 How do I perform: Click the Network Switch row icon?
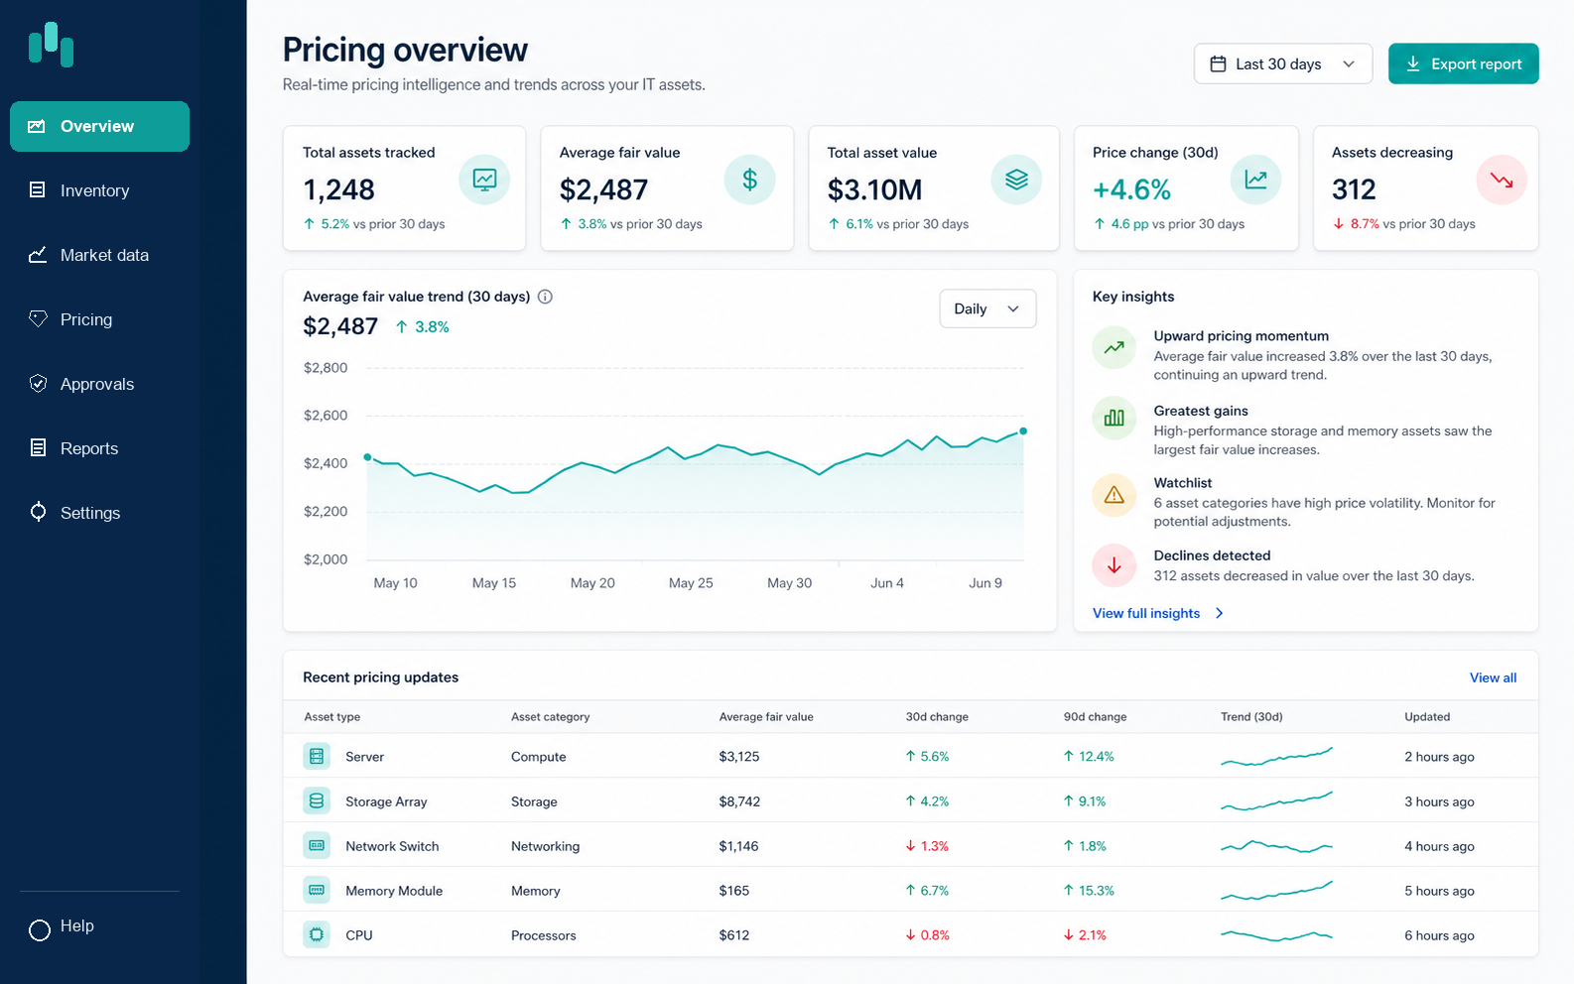tap(317, 845)
